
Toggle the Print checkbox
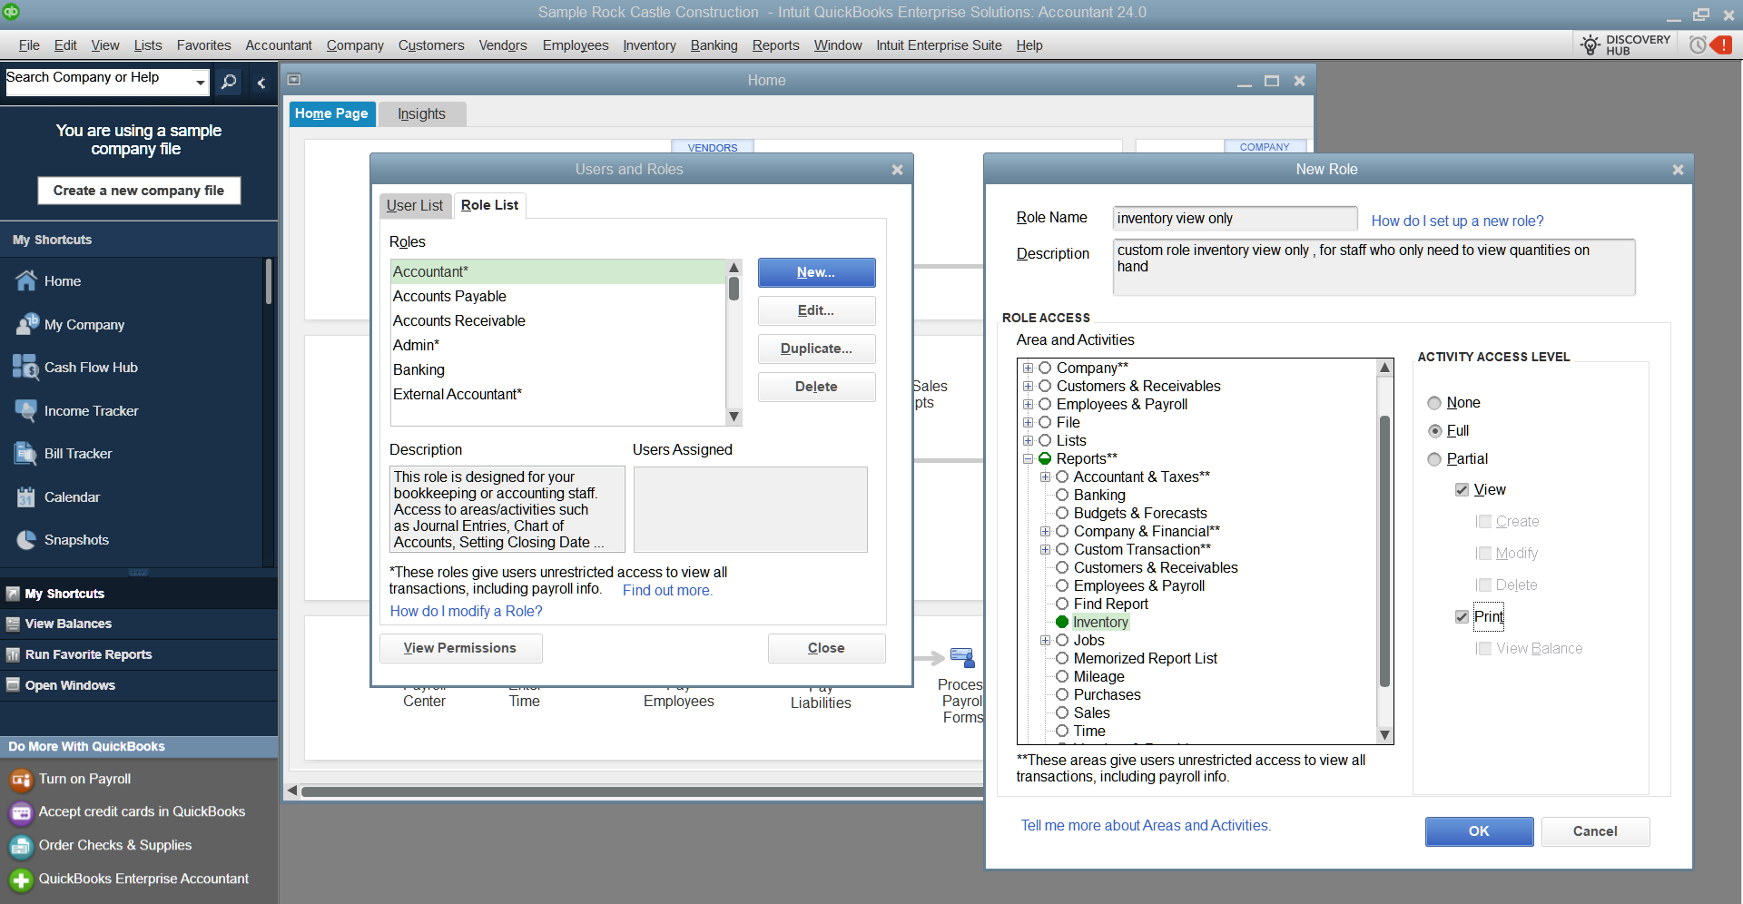click(1462, 617)
